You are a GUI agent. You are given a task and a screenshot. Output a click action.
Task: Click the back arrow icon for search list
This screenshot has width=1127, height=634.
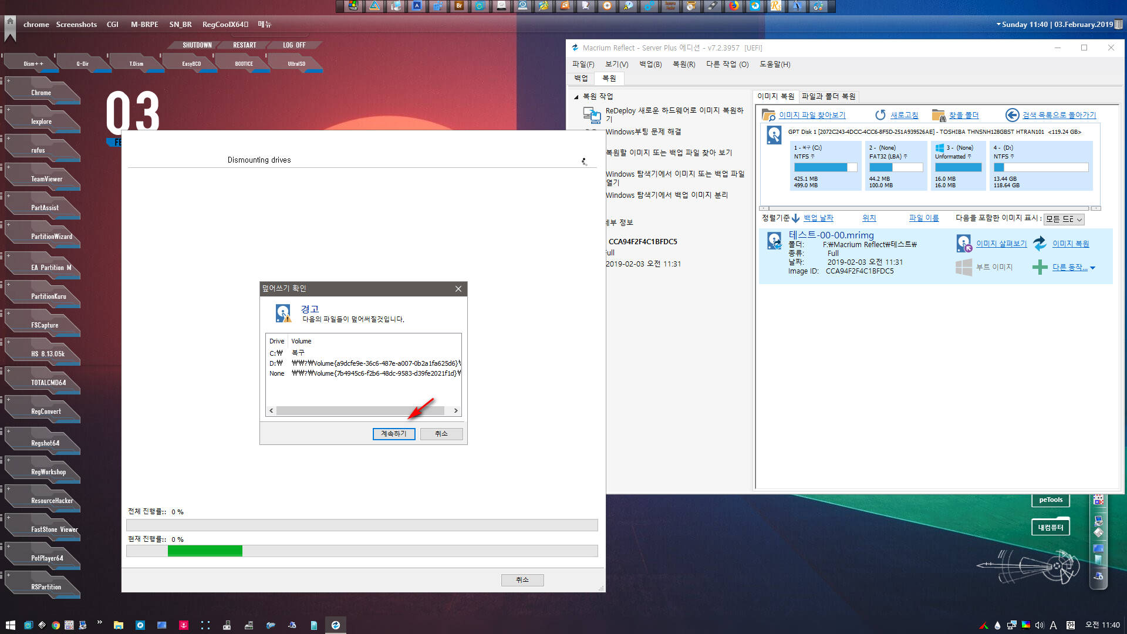[1012, 115]
